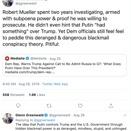
Task: View the 1.9K Likes list
Action: tap(37, 95)
